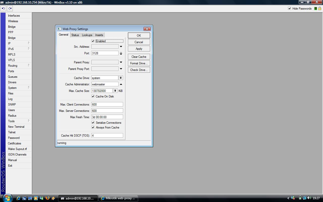Expand the Routing submenu
Viewport: 323px width, 202px height.
click(x=29, y=65)
